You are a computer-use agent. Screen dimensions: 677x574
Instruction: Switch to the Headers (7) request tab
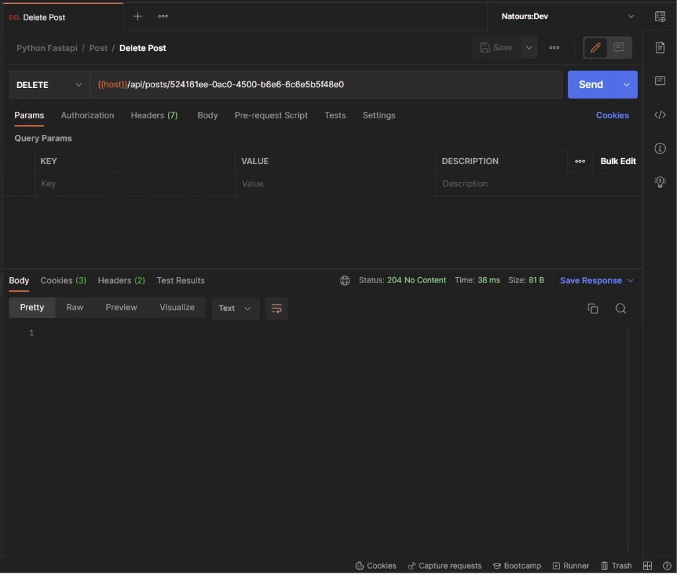(154, 115)
